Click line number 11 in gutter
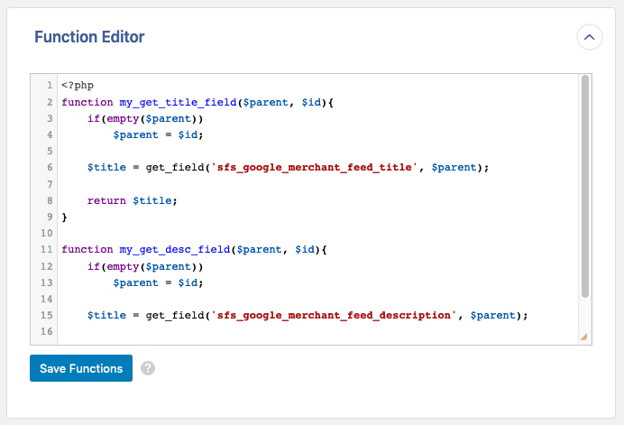The image size is (624, 425). click(47, 249)
